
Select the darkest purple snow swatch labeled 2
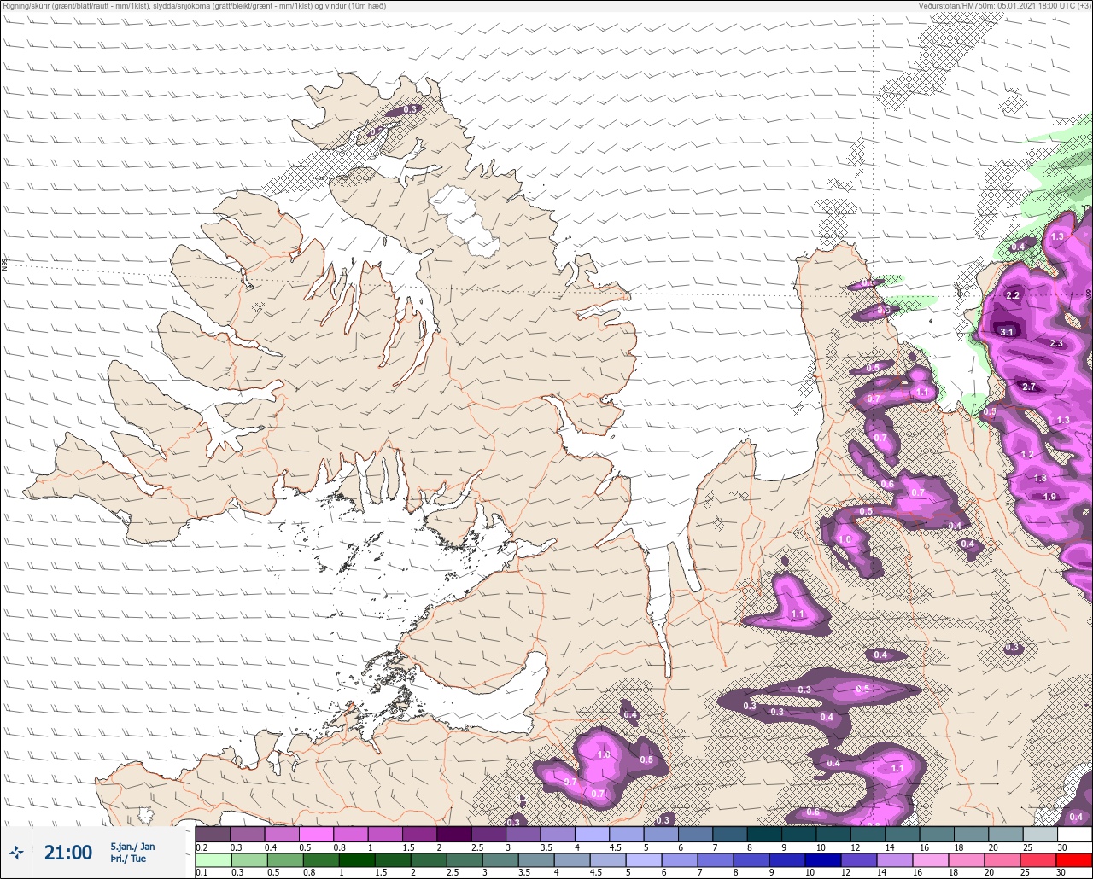click(454, 834)
